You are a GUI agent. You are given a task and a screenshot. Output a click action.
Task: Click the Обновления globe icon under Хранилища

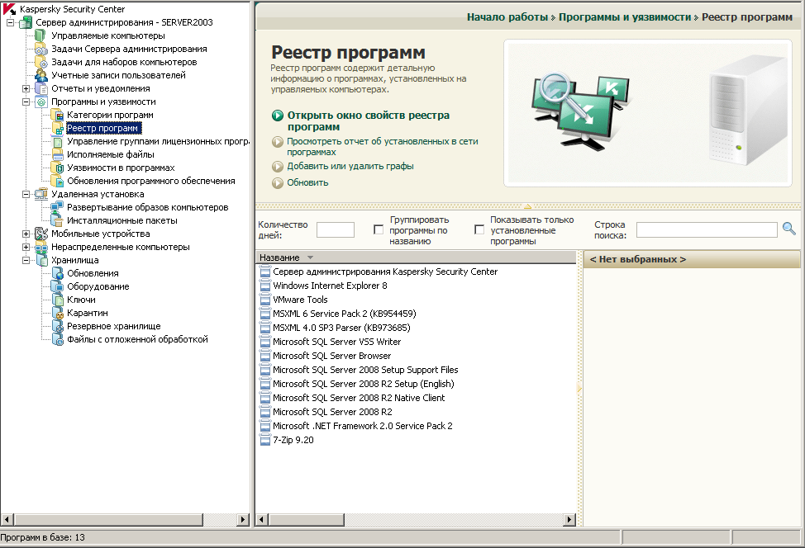(x=57, y=274)
